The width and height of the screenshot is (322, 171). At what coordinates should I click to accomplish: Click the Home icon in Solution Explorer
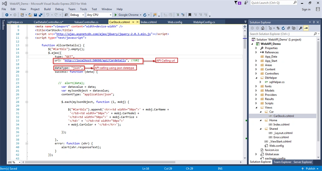263,28
